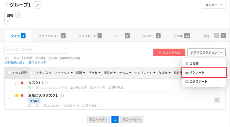
Task: Edit the グループ1 group name pencil
Action: tap(38, 5)
